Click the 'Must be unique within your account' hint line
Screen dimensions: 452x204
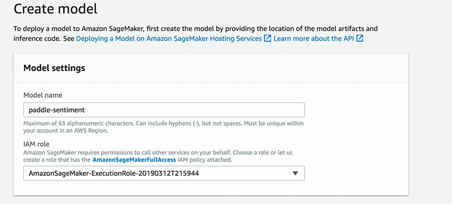pos(163,127)
